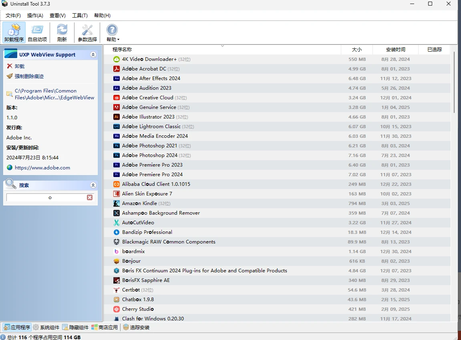Open the https://www.adobe.com link

pos(42,168)
